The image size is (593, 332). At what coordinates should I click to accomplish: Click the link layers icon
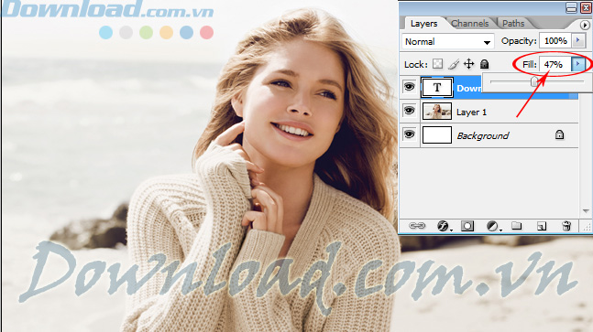[417, 226]
